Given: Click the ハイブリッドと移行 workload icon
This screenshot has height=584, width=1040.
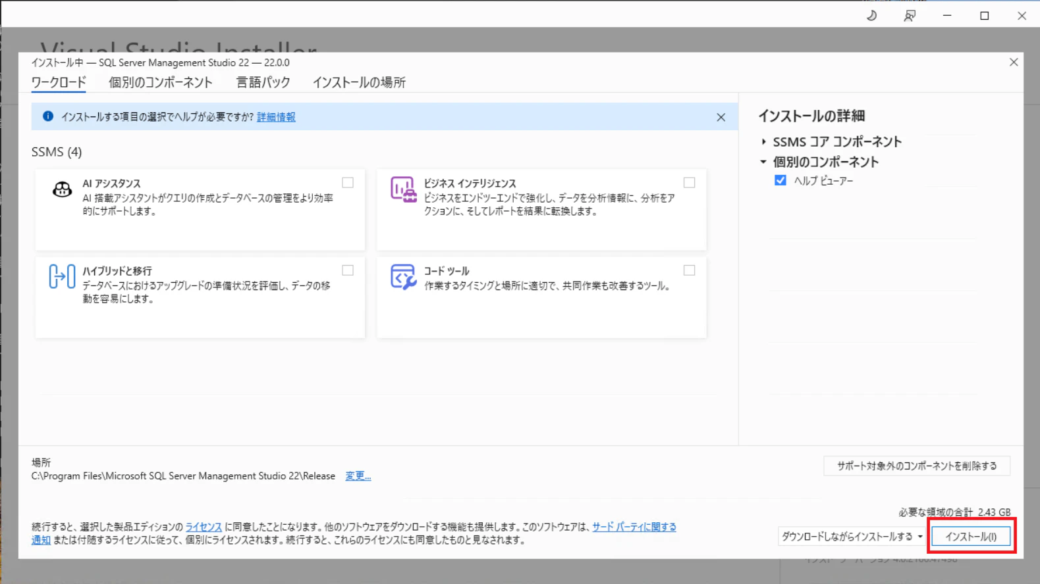Looking at the screenshot, I should click(x=62, y=277).
